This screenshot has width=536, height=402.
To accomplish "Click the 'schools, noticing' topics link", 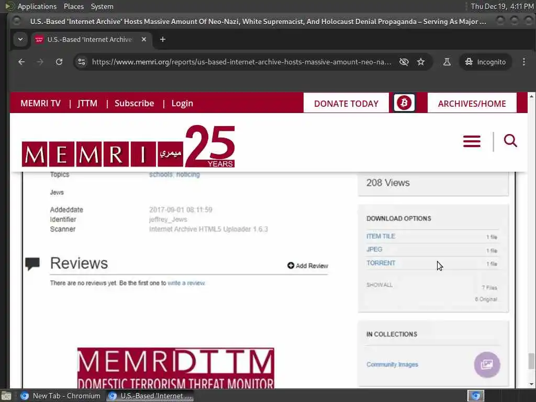I will point(174,174).
